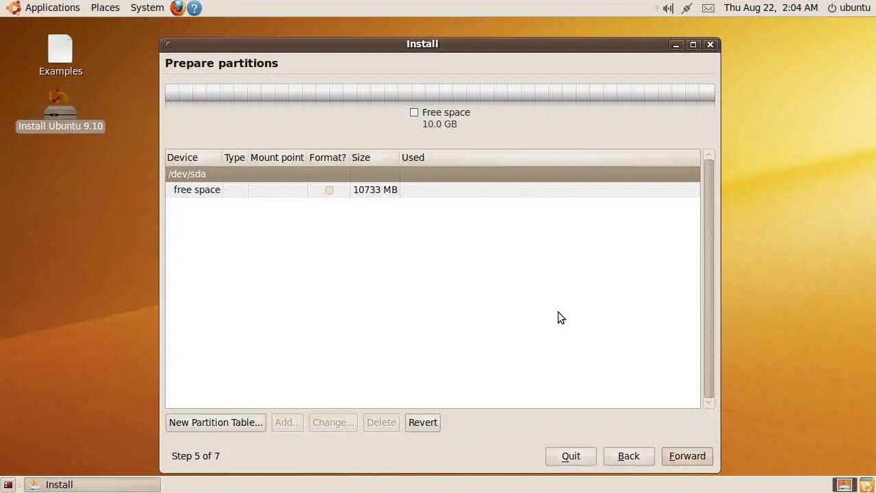Click the Delete partition button

(381, 422)
